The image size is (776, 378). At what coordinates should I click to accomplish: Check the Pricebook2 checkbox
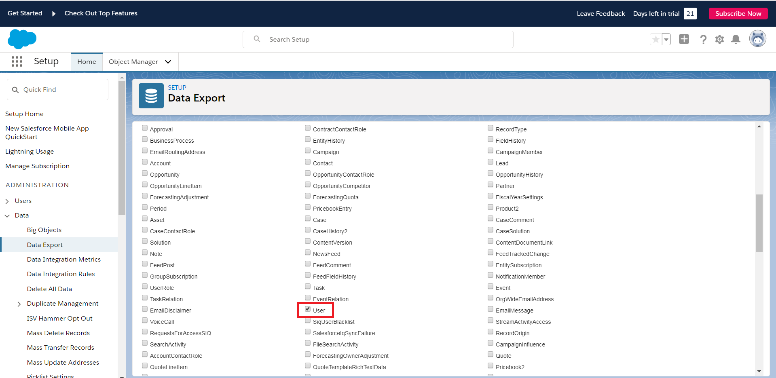pos(491,366)
